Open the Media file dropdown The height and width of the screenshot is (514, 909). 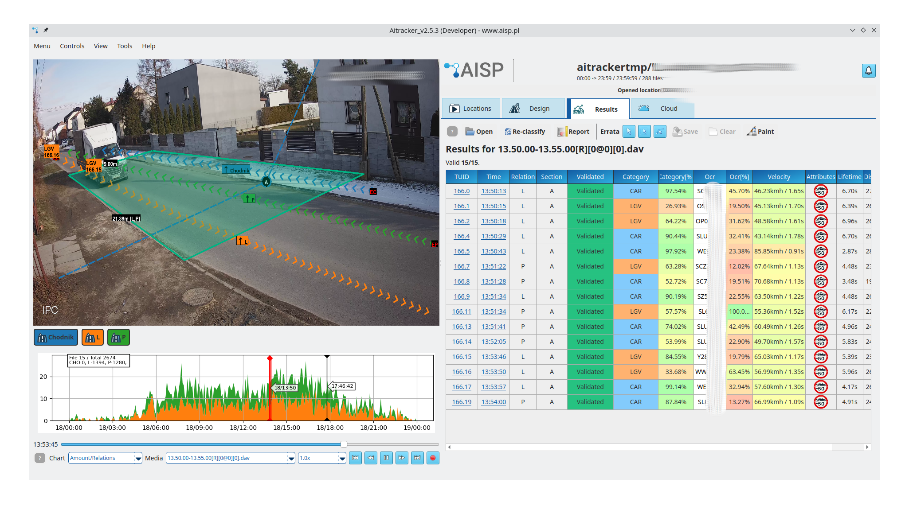coord(291,458)
